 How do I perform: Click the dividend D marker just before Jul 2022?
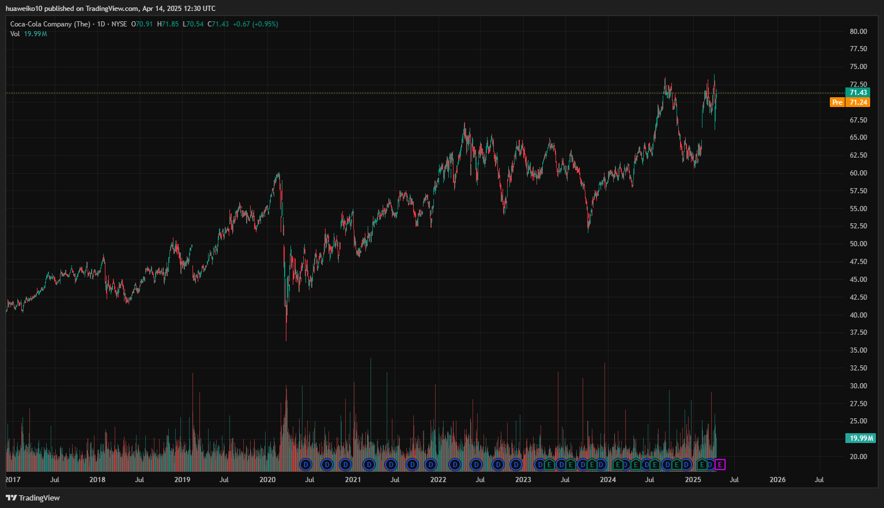pyautogui.click(x=476, y=464)
